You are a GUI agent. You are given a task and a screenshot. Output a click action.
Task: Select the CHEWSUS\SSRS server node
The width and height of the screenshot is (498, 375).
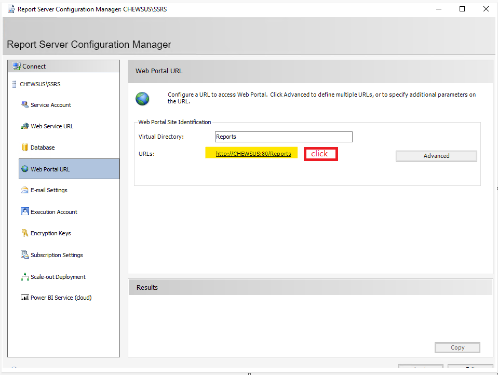[x=40, y=84]
